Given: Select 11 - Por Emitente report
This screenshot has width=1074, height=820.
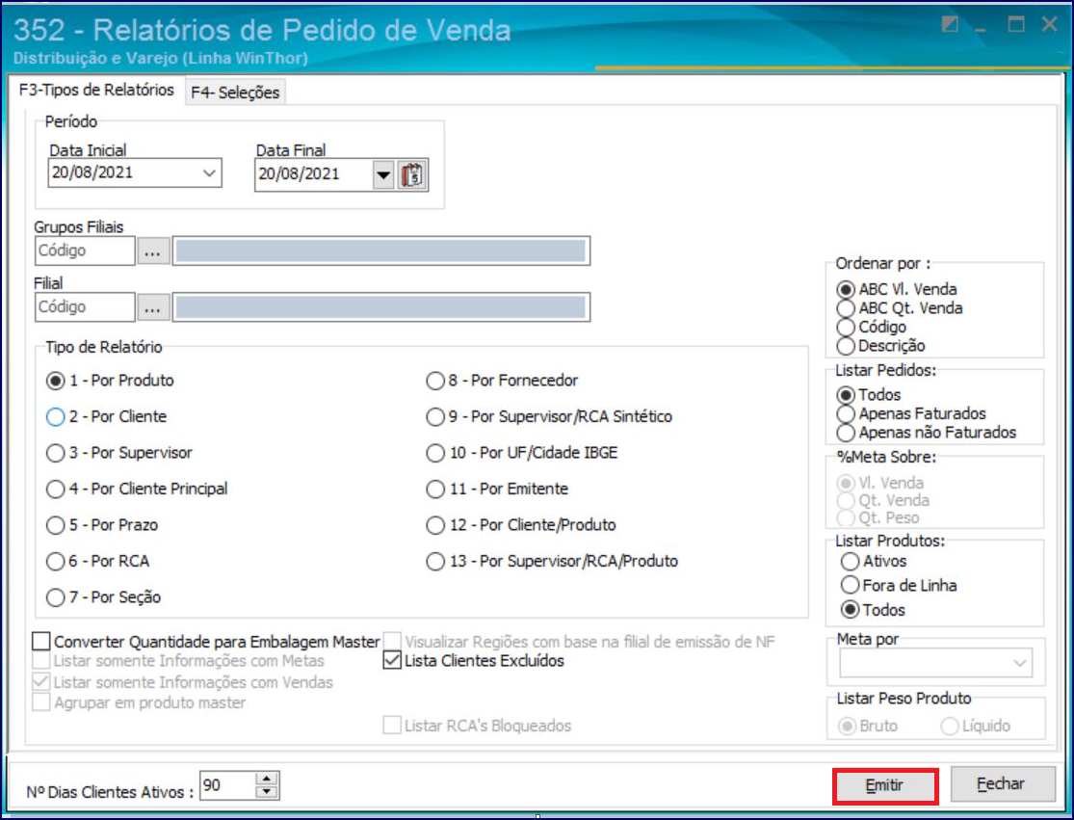Looking at the screenshot, I should (497, 489).
